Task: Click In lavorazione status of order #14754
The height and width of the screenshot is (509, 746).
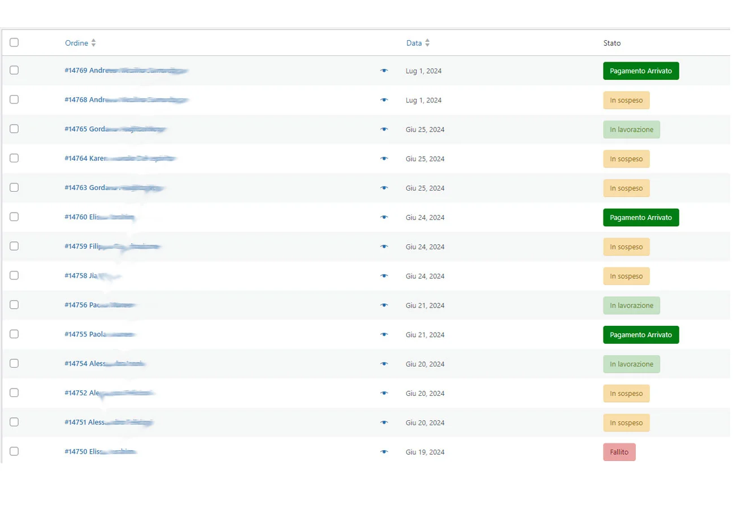Action: coord(631,364)
